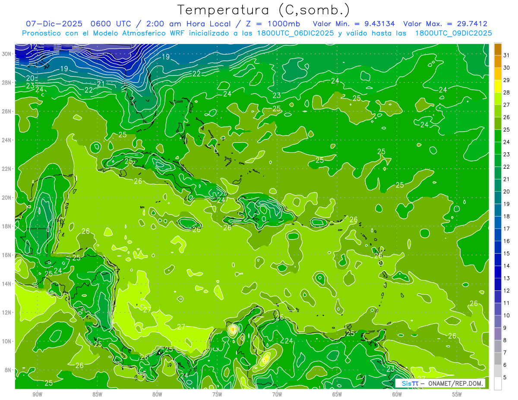Click the number 5 on the color scale
Viewport: 518px width, 400px height.
coord(505,378)
